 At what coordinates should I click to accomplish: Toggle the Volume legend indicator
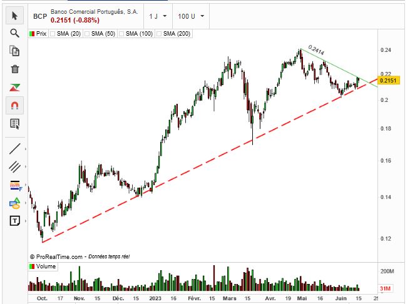[43, 266]
